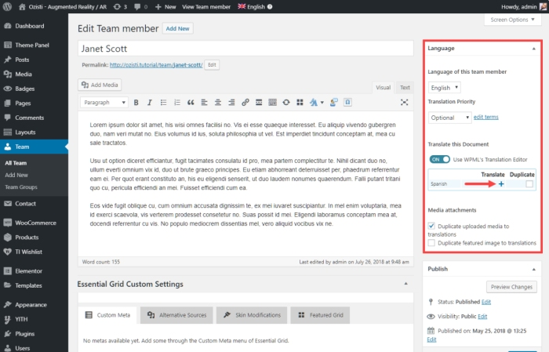549x352 pixels.
Task: Check the Spanish Duplicate checkbox
Action: point(529,184)
